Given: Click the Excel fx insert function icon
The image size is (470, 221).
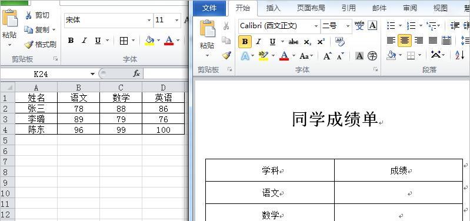Looking at the screenshot, I should click(x=136, y=73).
